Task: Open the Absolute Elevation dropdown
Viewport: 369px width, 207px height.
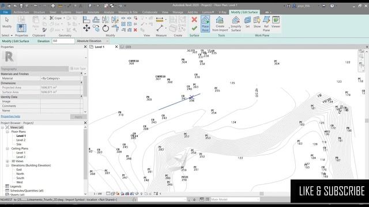Action: (x=92, y=41)
